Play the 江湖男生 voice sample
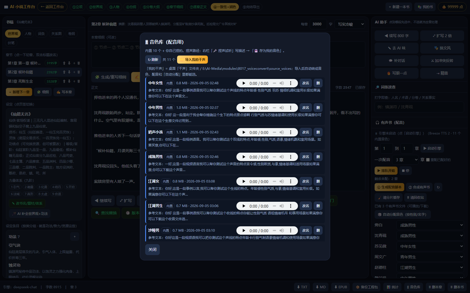 click(244, 206)
